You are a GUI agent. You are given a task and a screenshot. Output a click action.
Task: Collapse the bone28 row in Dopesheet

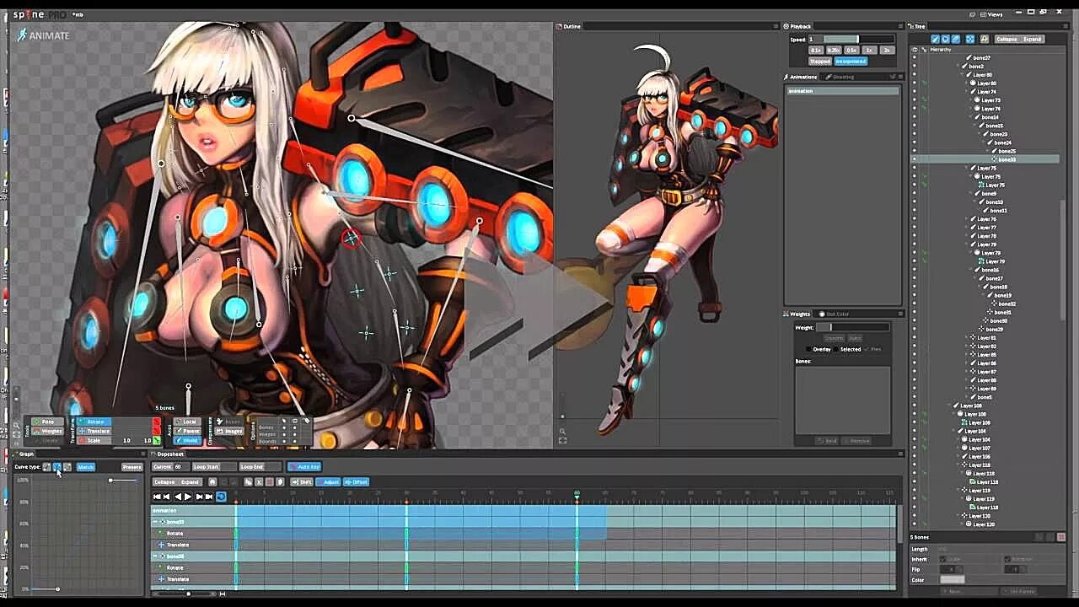(x=155, y=556)
